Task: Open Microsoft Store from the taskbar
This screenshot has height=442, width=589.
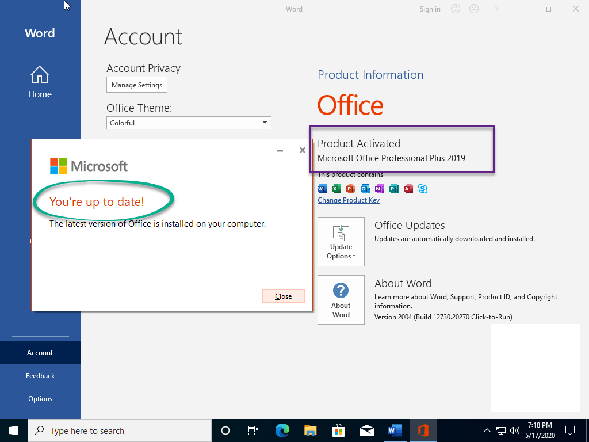Action: pos(338,430)
